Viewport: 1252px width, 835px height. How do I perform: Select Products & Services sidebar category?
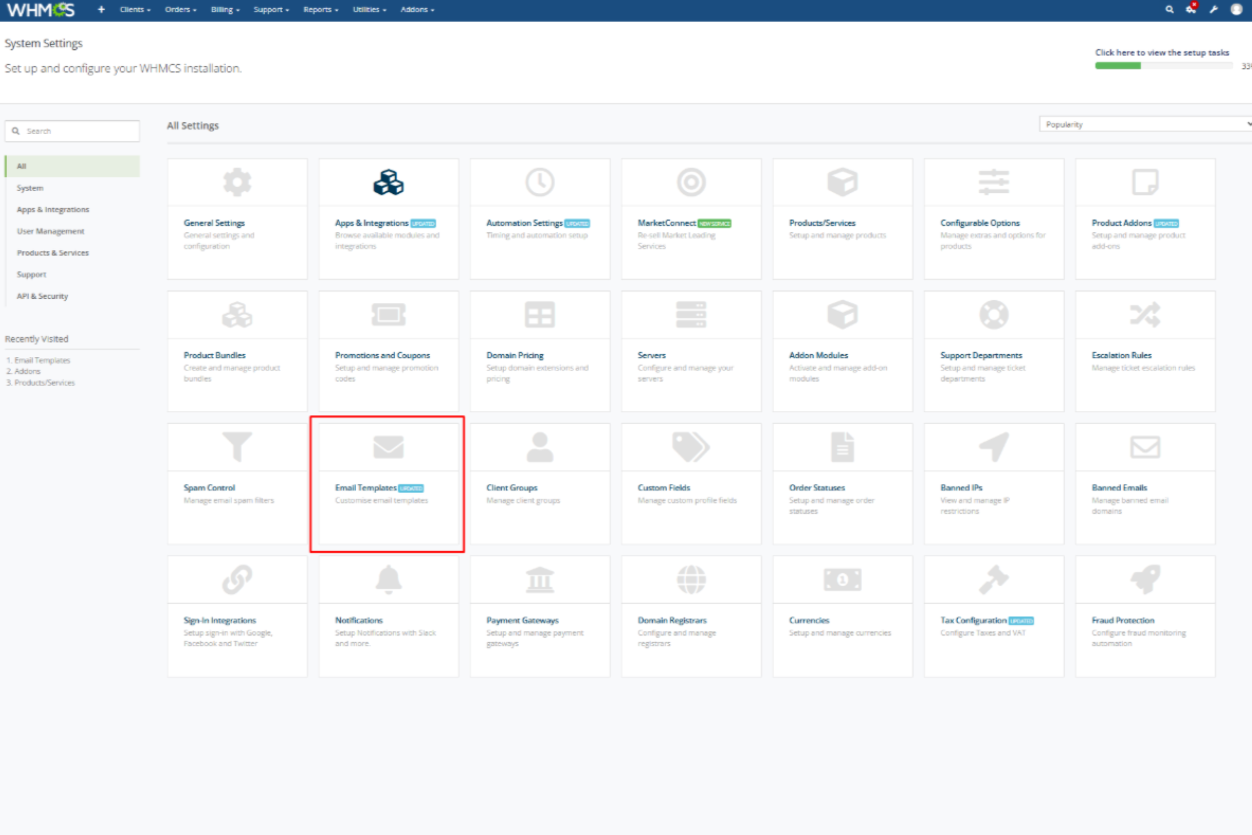coord(53,253)
